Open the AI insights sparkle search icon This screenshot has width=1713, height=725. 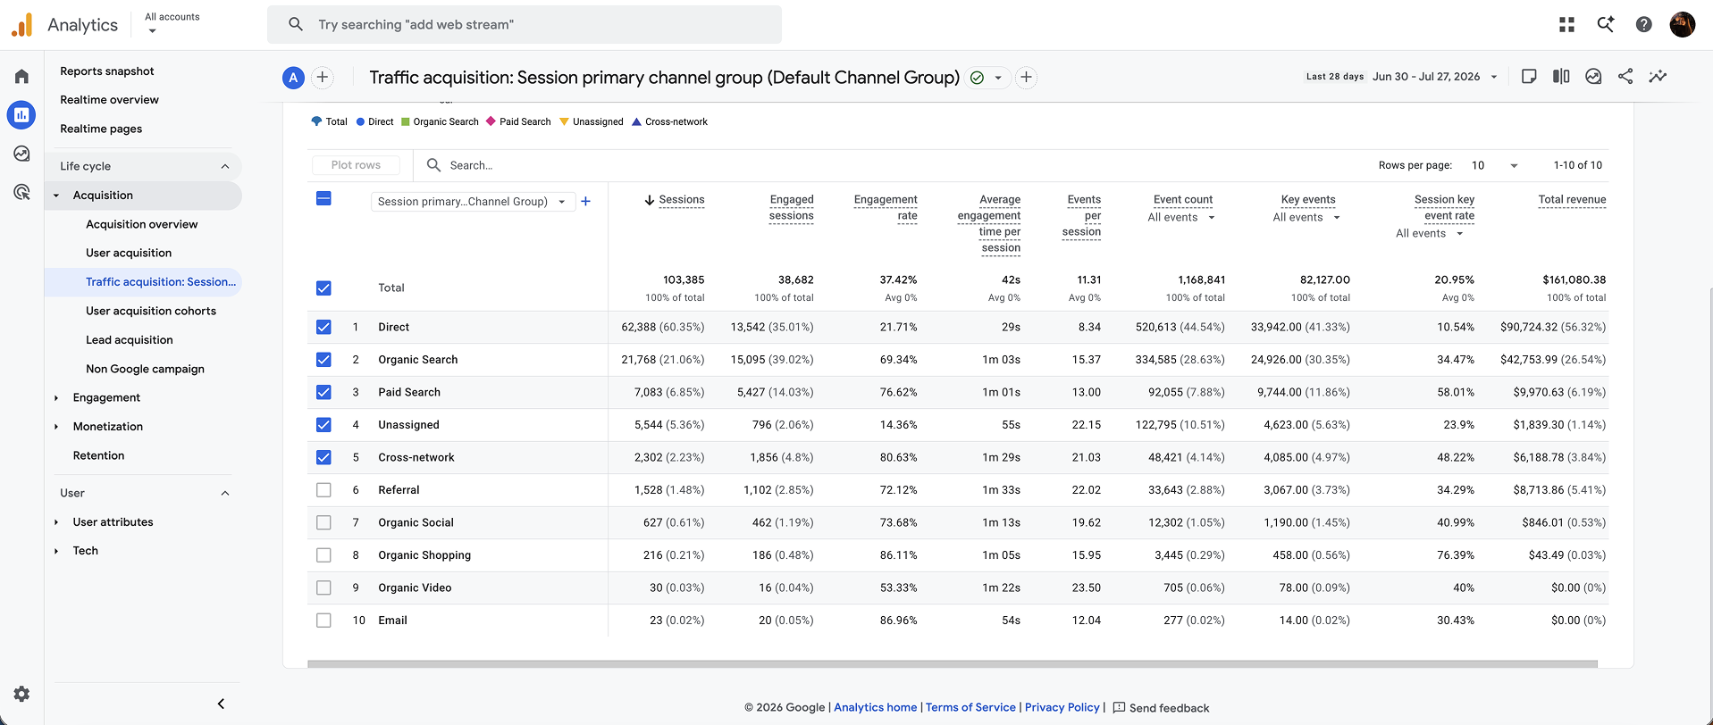pos(1606,25)
